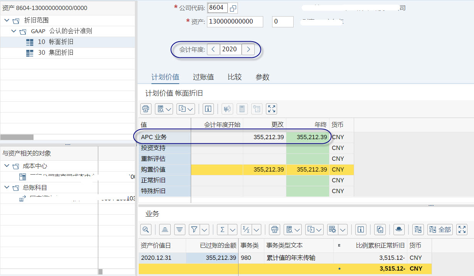
Task: Click the filter funnel icon in 业务 toolbar
Action: [194, 230]
